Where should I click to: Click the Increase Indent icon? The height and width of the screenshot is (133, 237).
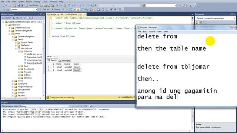point(115,10)
